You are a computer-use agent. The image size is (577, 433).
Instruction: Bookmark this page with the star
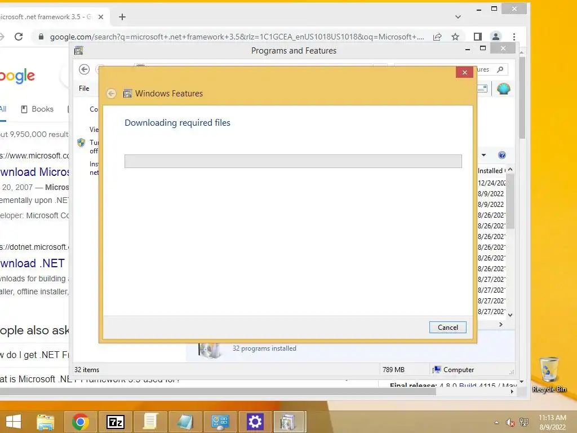[455, 37]
